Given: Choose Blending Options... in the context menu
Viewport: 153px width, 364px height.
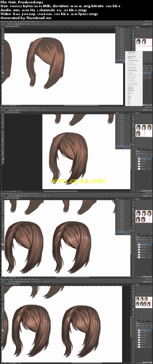Looking at the screenshot, I should (x=132, y=52).
